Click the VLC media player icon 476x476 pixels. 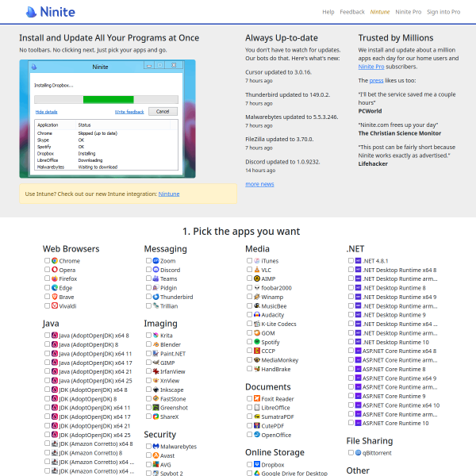[257, 270]
